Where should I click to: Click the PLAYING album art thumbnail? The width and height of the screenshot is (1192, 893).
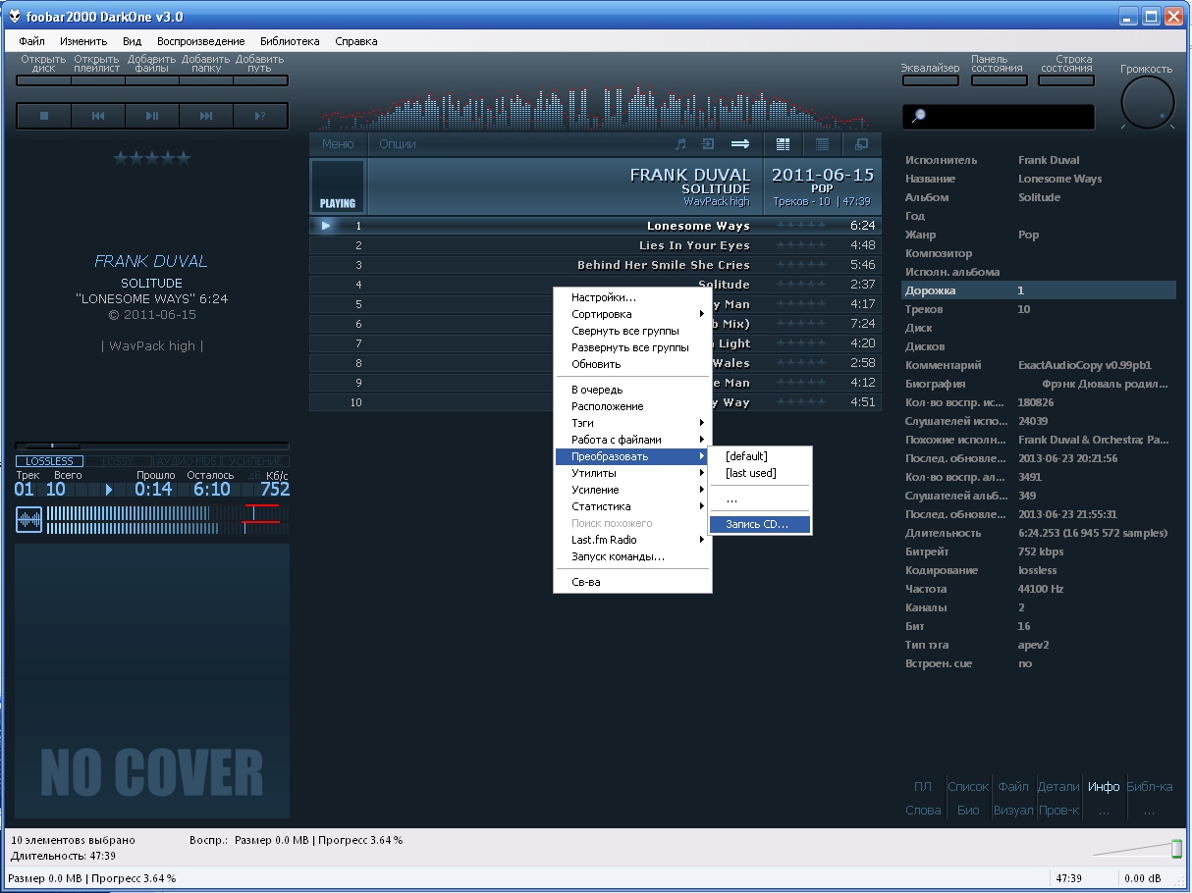tap(338, 186)
